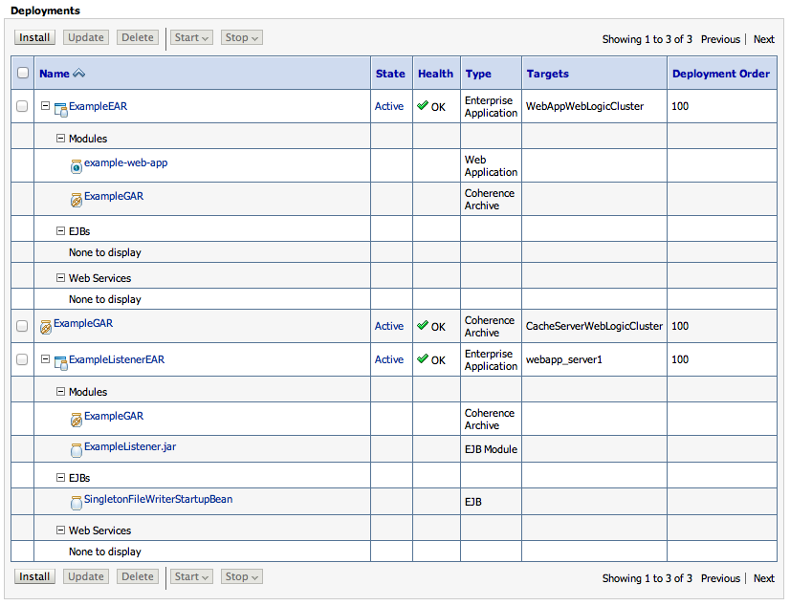The width and height of the screenshot is (790, 606).
Task: Sort by Targets column header
Action: click(x=548, y=74)
